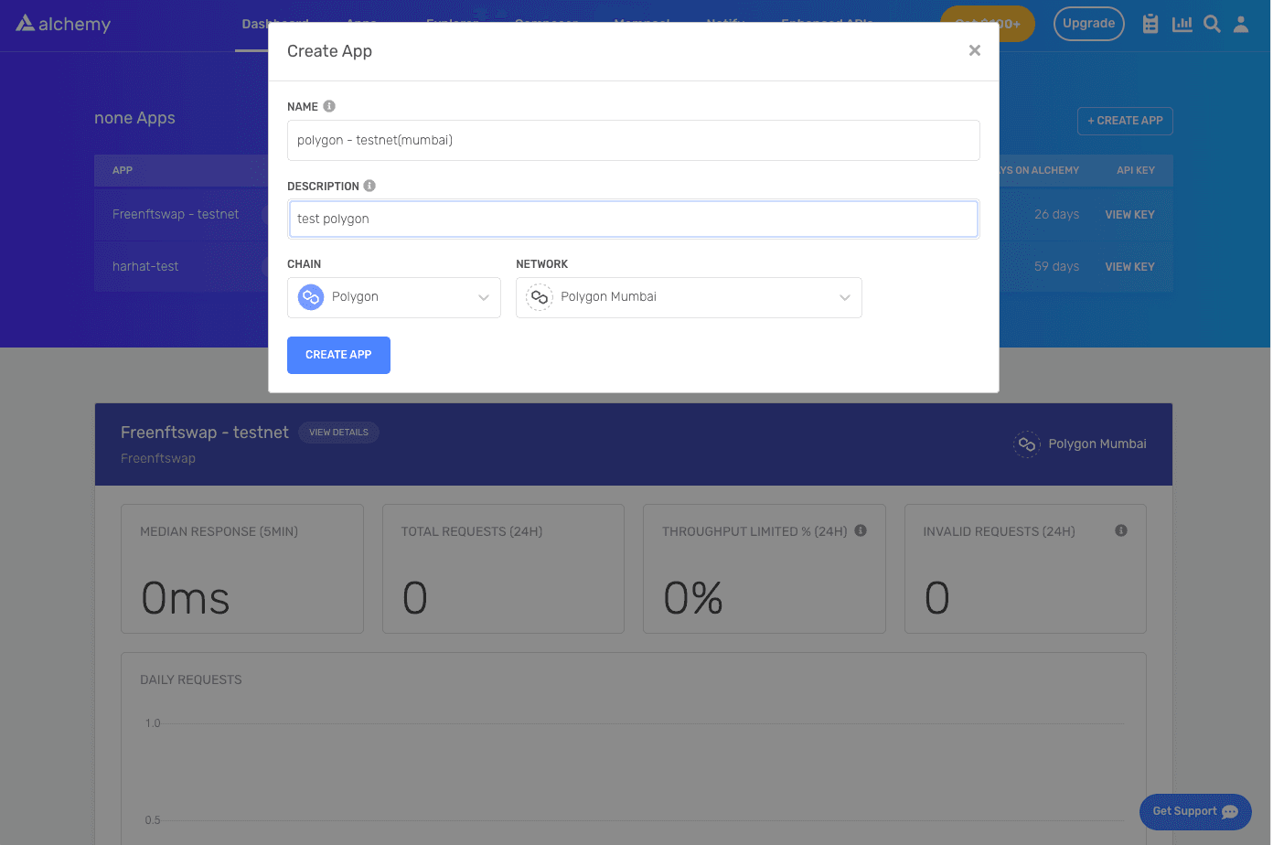1273x845 pixels.
Task: Click the INVALID REQUESTS (24H) label
Action: 999,531
